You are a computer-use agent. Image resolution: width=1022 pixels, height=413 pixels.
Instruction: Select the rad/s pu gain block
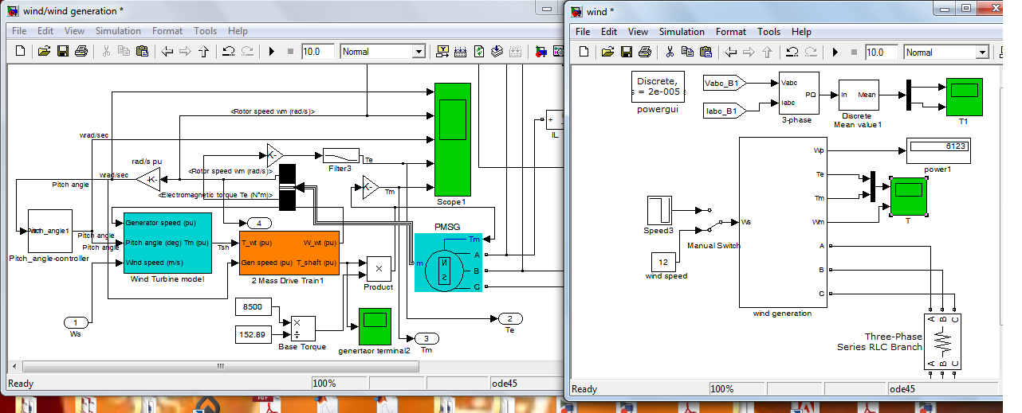click(x=148, y=179)
